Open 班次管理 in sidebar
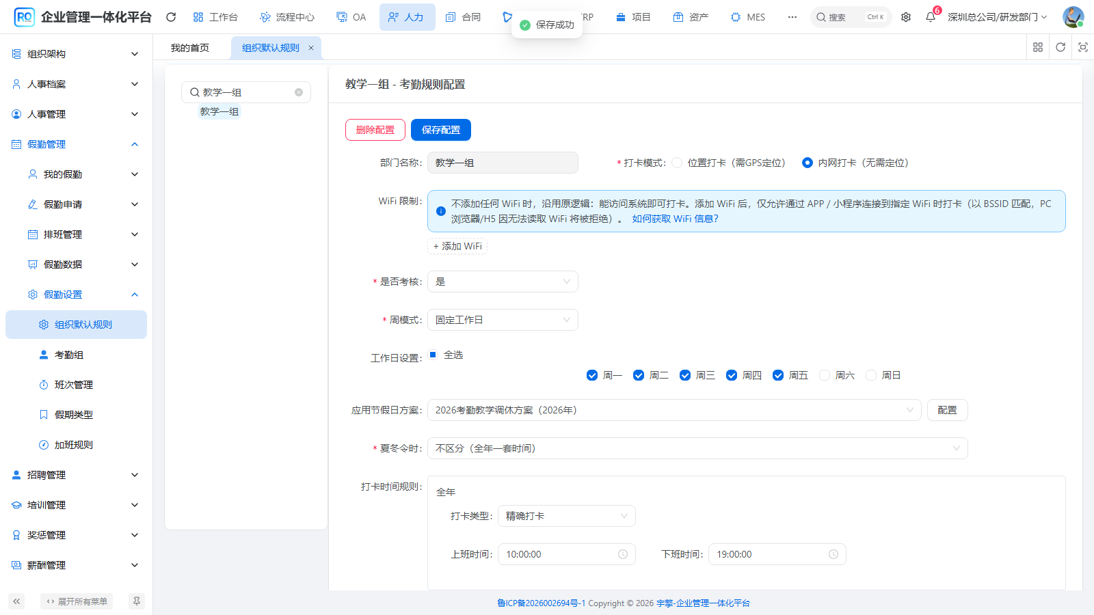 (76, 385)
